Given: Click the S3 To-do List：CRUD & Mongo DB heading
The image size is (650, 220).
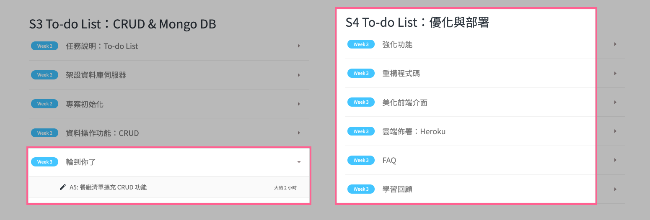Looking at the screenshot, I should tap(122, 24).
